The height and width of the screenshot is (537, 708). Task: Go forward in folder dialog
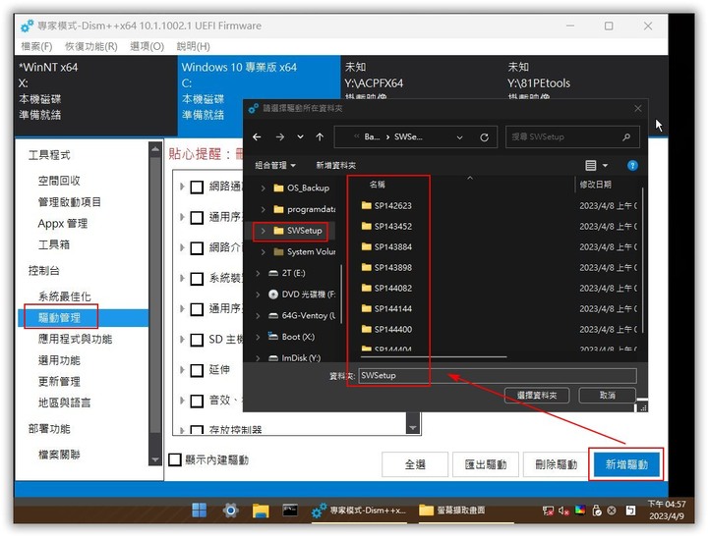coord(280,137)
